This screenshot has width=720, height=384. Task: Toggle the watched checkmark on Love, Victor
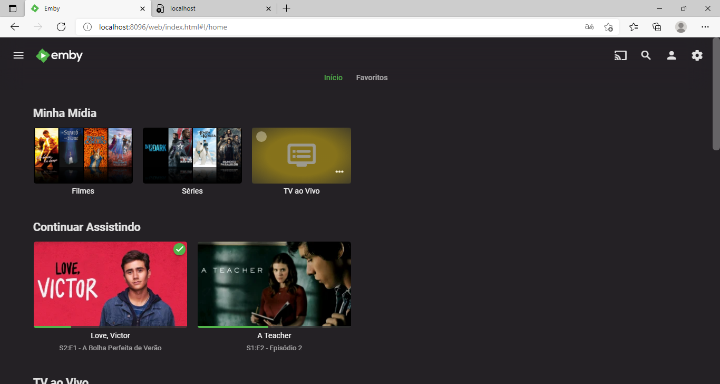pos(180,249)
